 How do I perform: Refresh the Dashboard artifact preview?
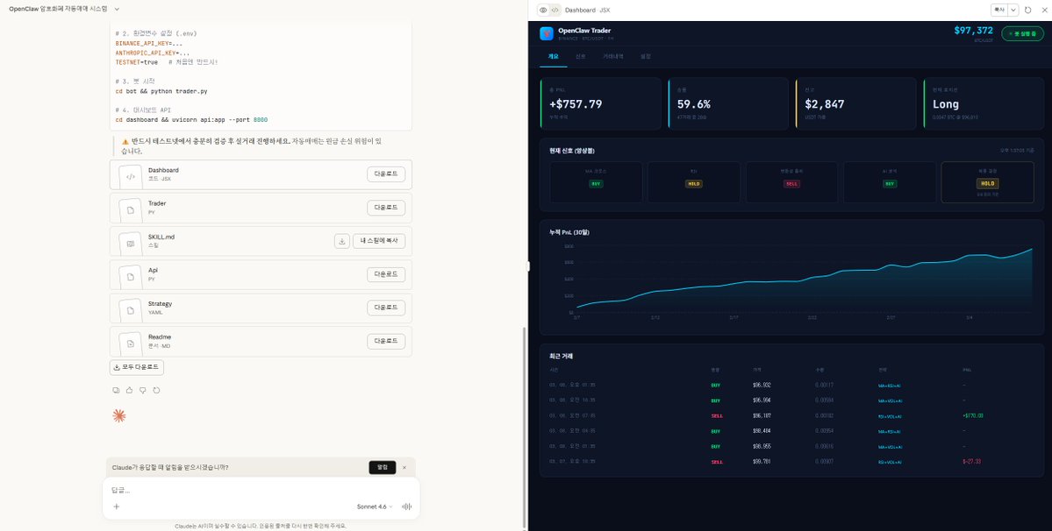1027,10
